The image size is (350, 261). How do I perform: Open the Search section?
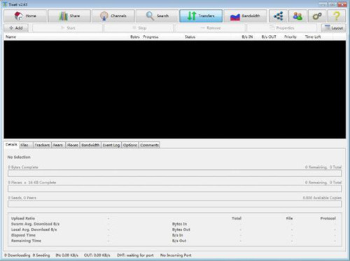point(157,16)
